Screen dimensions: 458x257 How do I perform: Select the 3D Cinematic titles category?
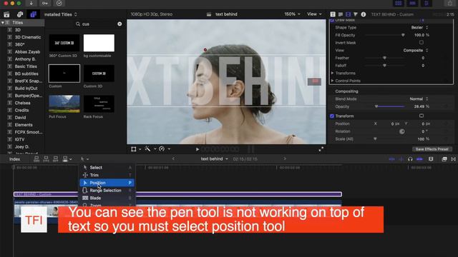[28, 37]
